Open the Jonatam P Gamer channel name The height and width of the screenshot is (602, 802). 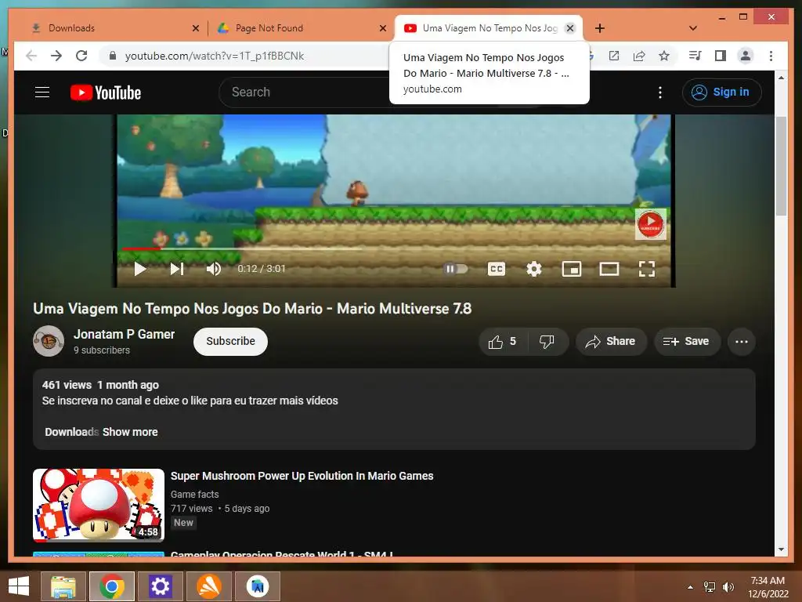click(x=125, y=334)
